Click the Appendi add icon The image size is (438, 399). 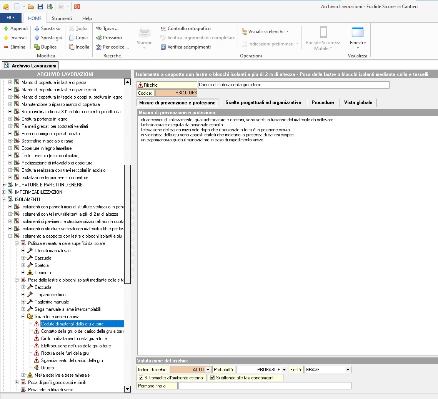click(6, 28)
